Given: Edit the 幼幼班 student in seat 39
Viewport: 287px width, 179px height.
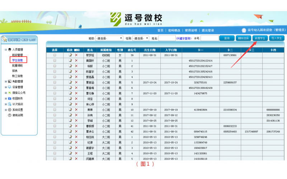Looking at the screenshot, I should pos(70,55).
